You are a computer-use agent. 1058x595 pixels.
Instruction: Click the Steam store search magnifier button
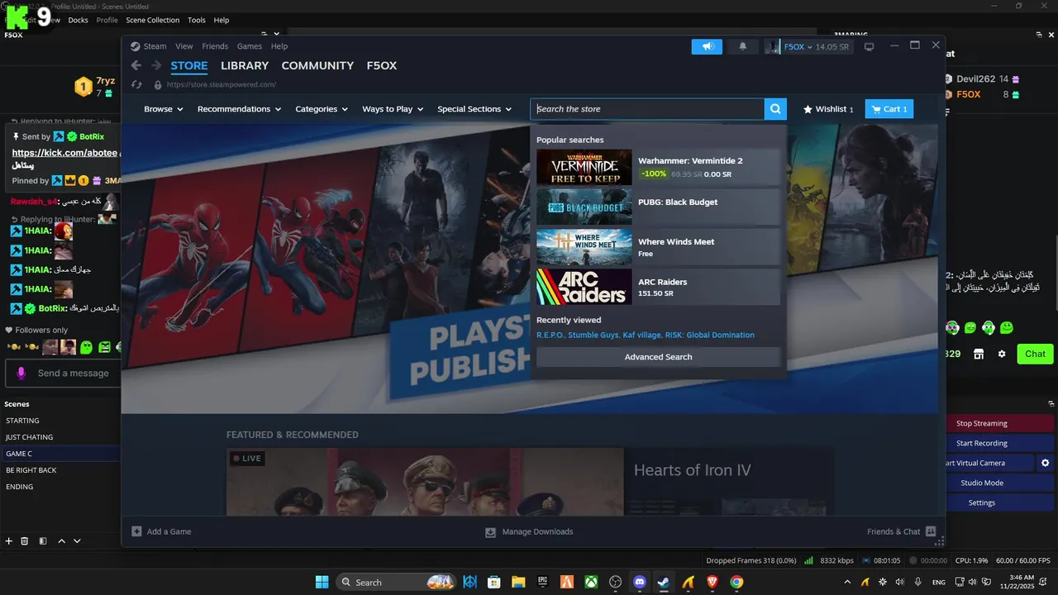click(775, 109)
